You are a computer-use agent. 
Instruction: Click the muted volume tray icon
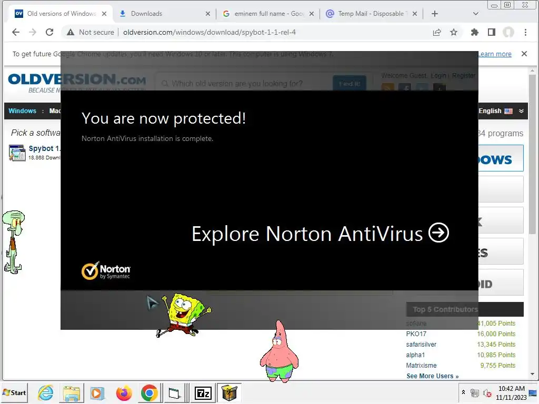(x=487, y=393)
